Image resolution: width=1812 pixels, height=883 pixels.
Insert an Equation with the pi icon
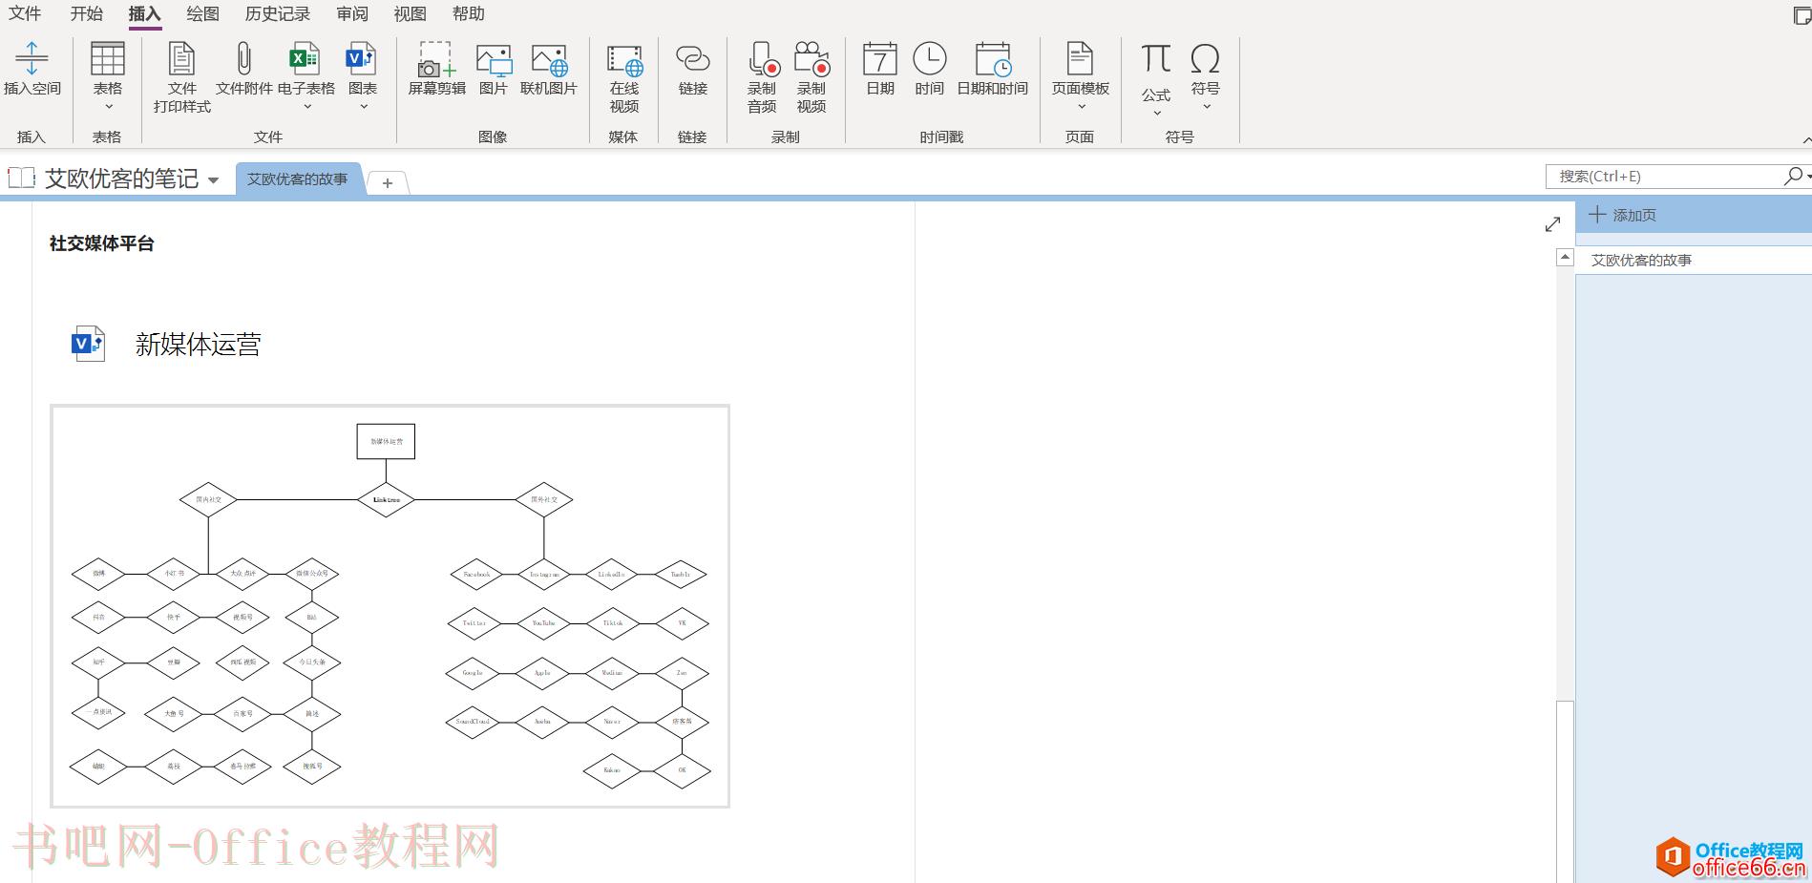point(1155,59)
